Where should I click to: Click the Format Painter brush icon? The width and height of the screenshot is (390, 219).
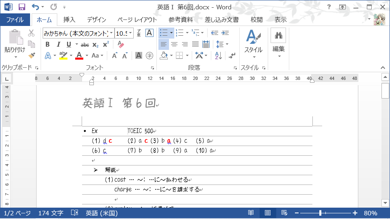point(32,55)
